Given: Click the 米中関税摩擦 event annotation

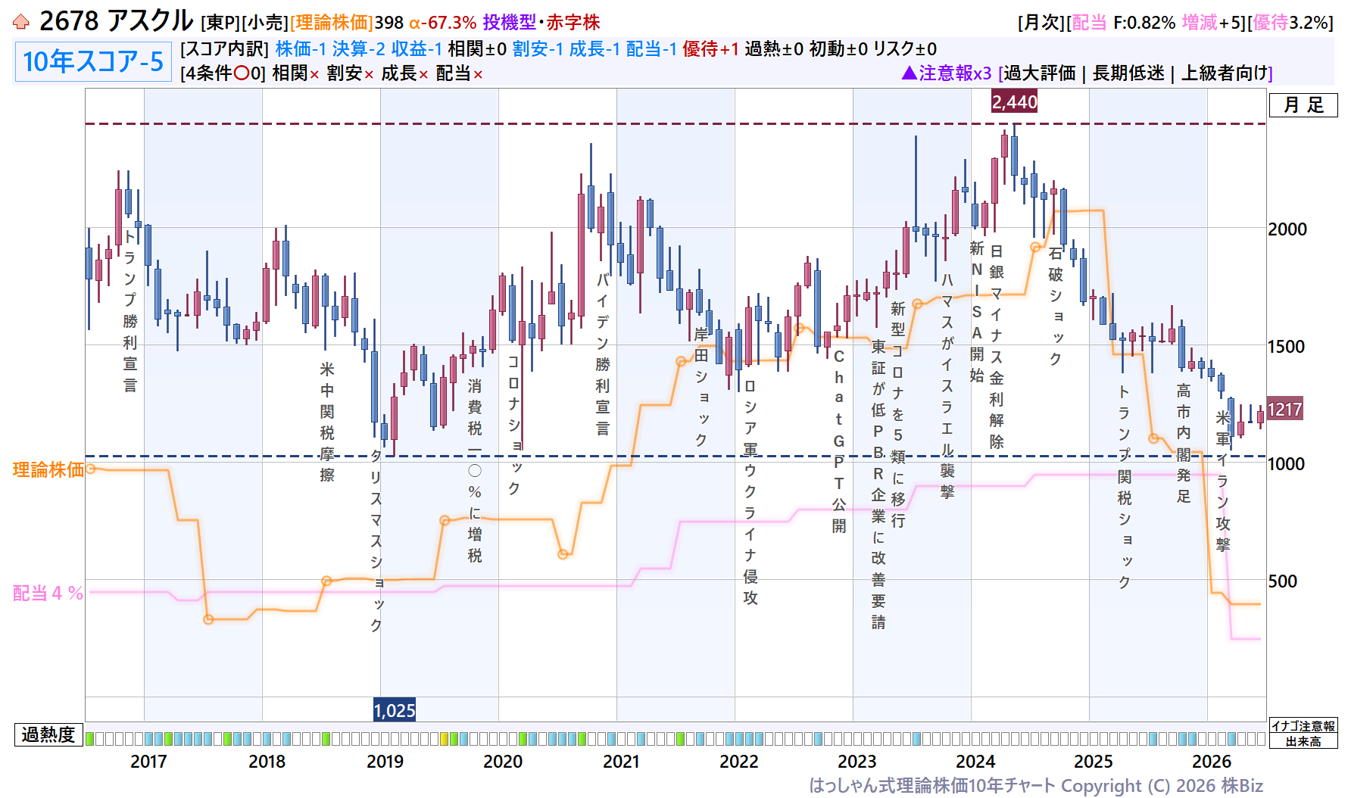Looking at the screenshot, I should pyautogui.click(x=327, y=422).
